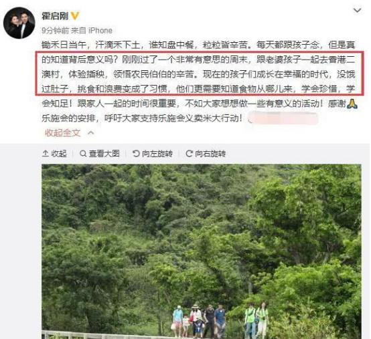Click the rotate-left arrow icon
The height and width of the screenshot is (339, 371).
click(136, 154)
